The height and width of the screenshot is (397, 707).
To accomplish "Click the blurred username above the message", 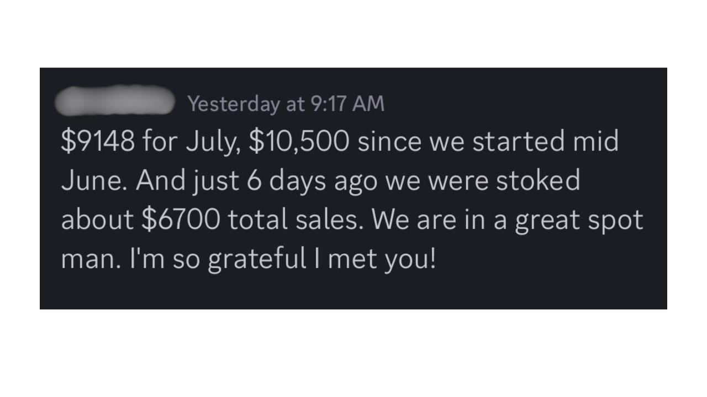I will point(115,100).
